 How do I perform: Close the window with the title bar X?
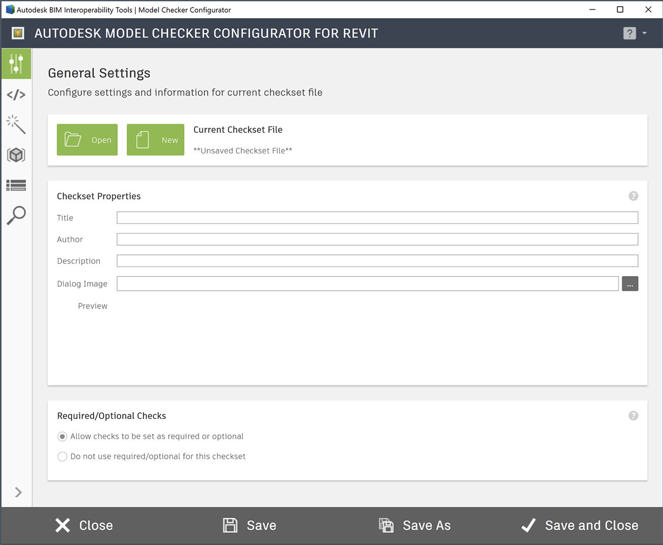(648, 10)
